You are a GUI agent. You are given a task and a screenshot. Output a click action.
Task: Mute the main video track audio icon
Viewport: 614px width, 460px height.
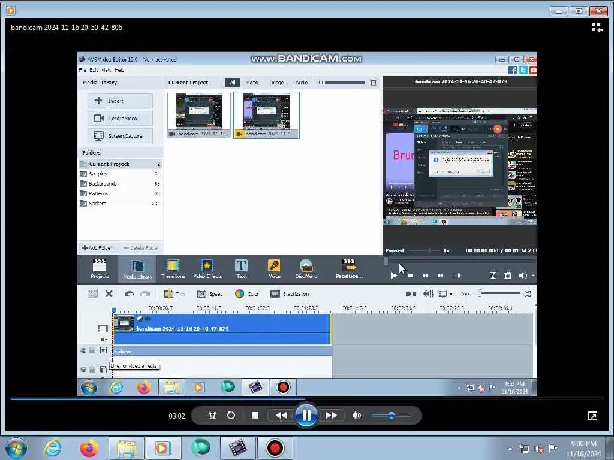coord(104,340)
